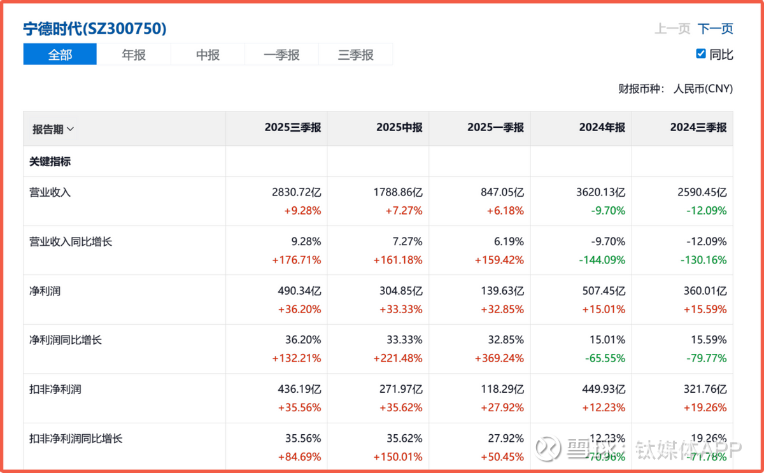Image resolution: width=764 pixels, height=473 pixels.
Task: Open the 三季报 tab
Action: tap(355, 55)
